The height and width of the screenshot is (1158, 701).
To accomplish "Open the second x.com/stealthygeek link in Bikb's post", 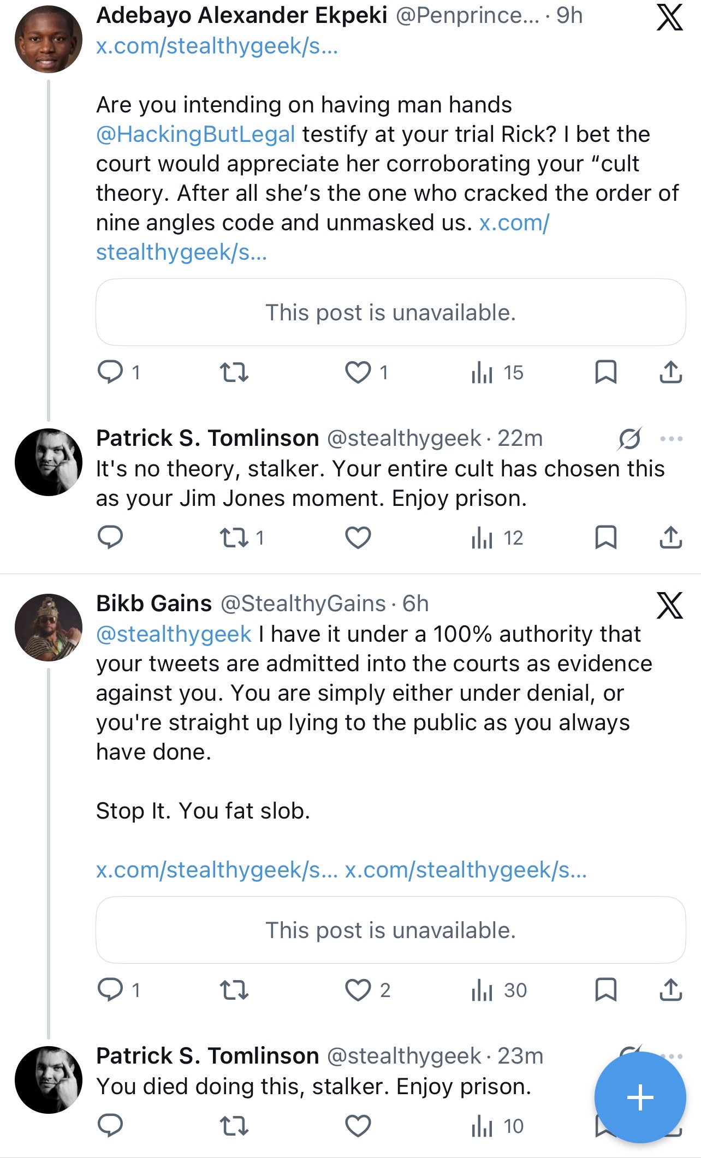I will [466, 870].
